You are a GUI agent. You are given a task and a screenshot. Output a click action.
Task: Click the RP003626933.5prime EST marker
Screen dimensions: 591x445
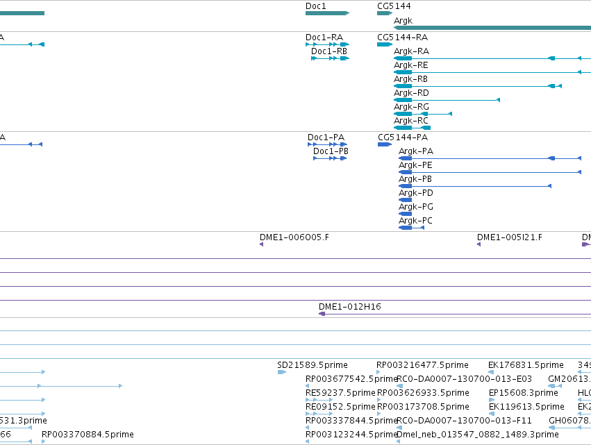[378, 400]
